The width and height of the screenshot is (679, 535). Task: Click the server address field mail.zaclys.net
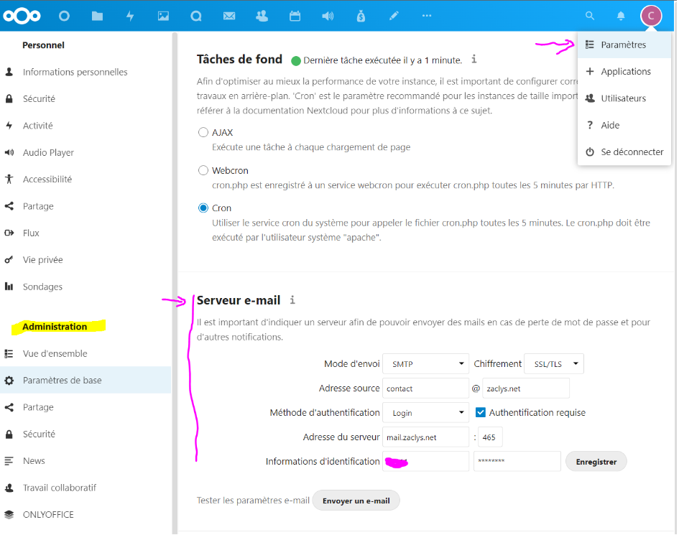pyautogui.click(x=425, y=437)
